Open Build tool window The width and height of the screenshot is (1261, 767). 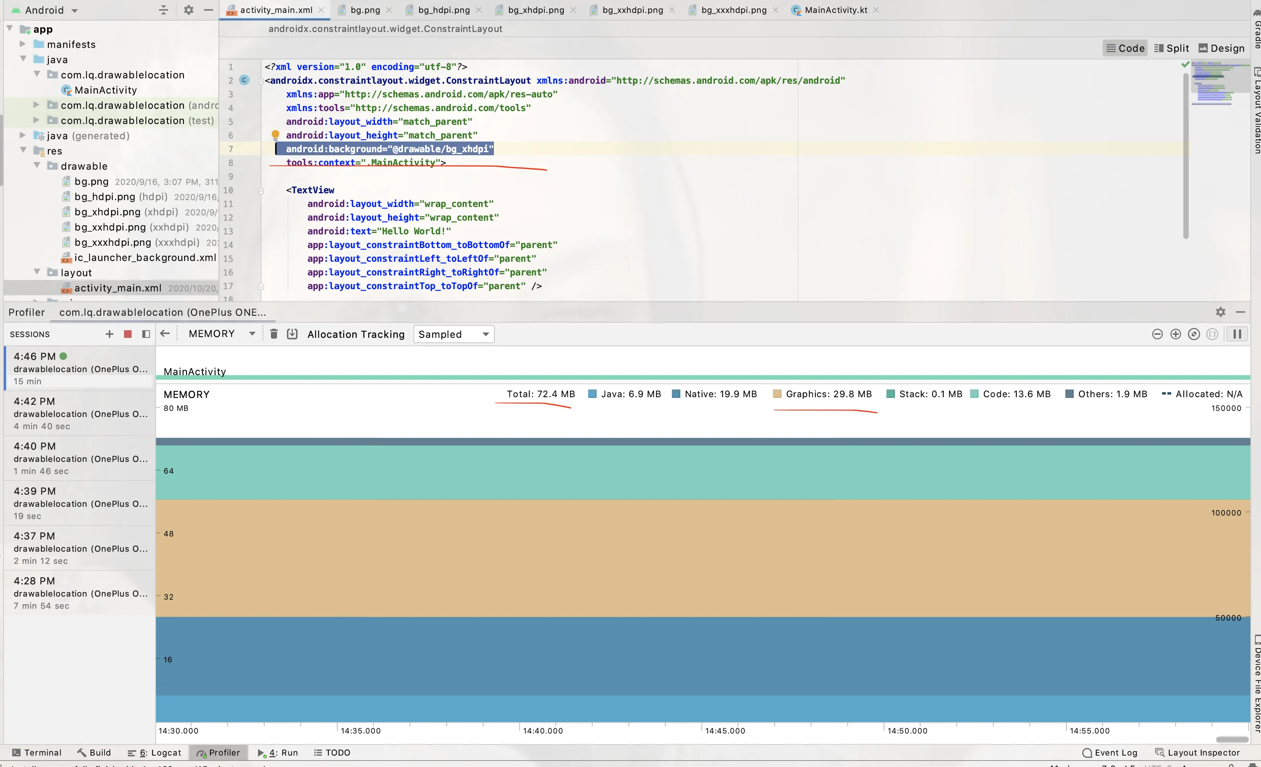pos(94,752)
